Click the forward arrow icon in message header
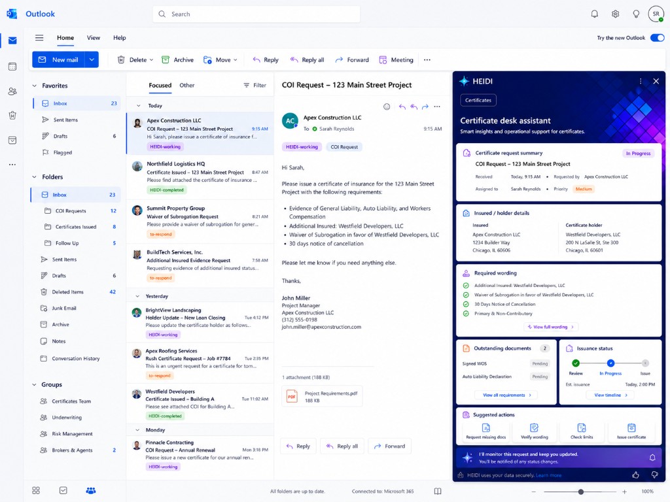The image size is (670, 502). [425, 107]
